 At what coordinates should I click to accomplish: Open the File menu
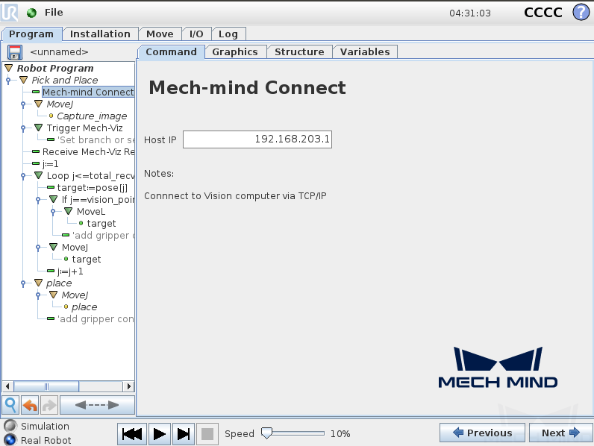click(54, 13)
